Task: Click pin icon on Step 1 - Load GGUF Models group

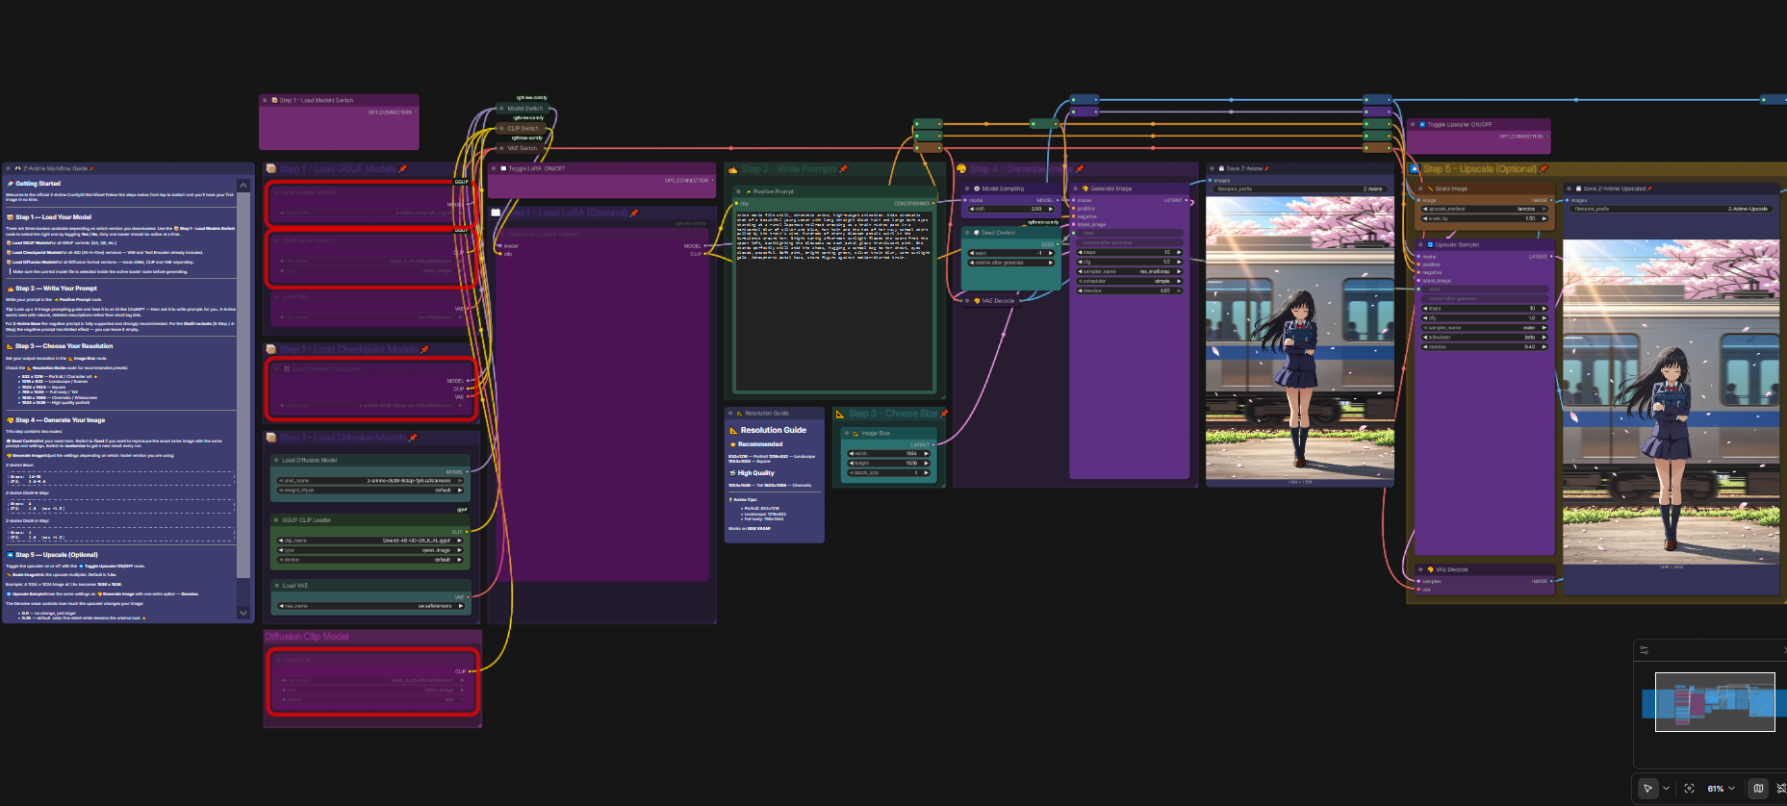Action: tap(403, 168)
